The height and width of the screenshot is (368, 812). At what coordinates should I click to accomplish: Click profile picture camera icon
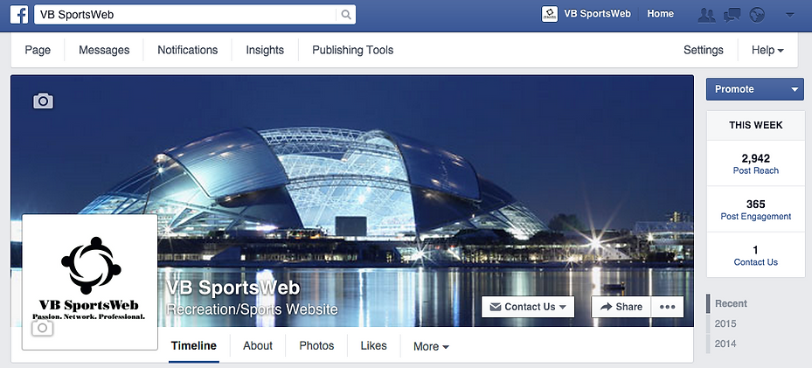tap(43, 328)
